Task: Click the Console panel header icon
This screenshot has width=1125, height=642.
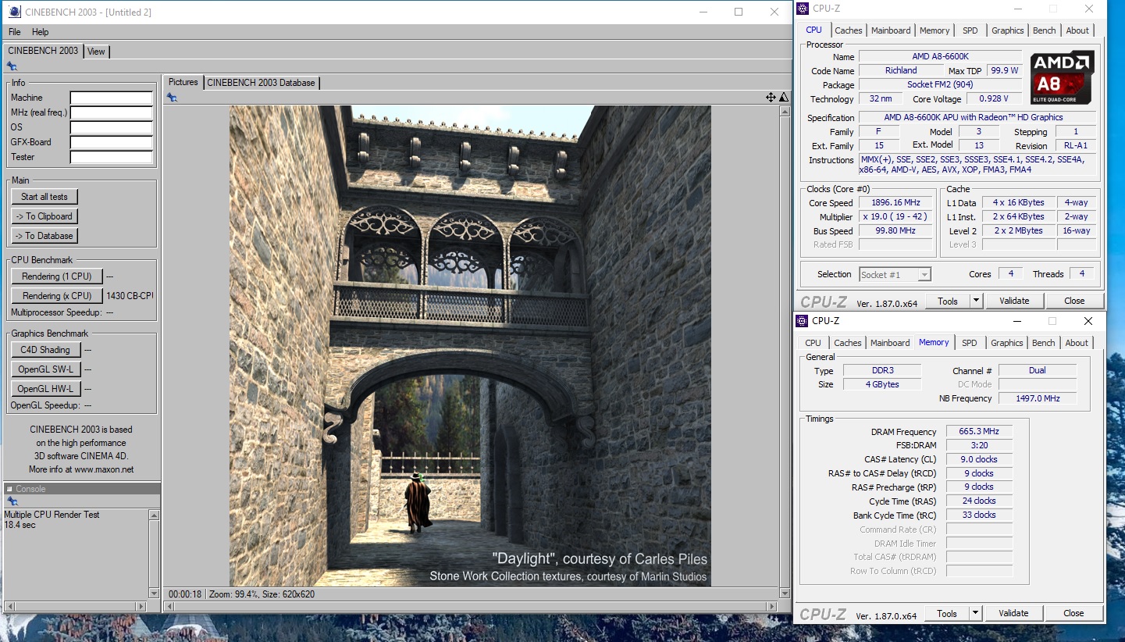Action: [x=9, y=489]
